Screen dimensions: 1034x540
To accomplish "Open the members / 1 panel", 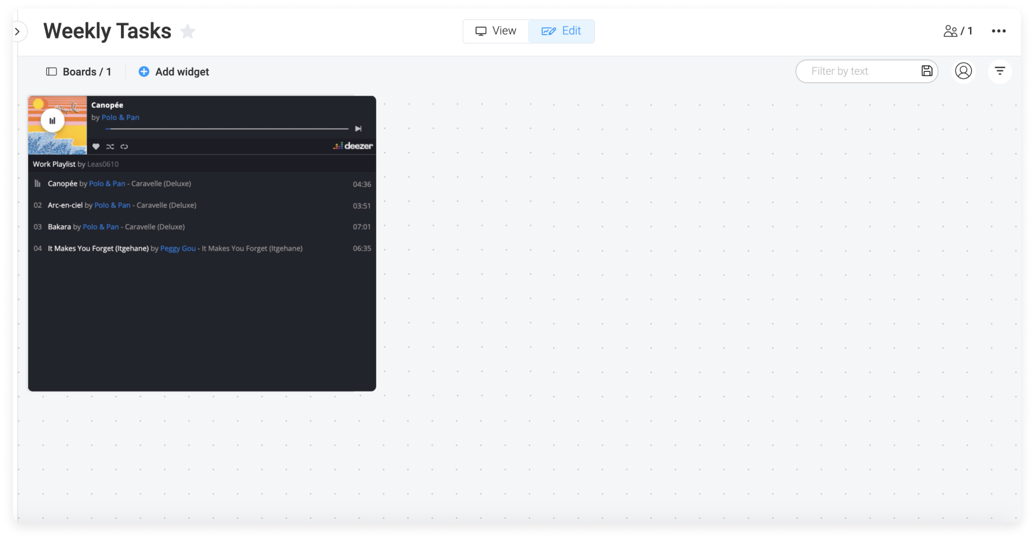I will pos(958,31).
